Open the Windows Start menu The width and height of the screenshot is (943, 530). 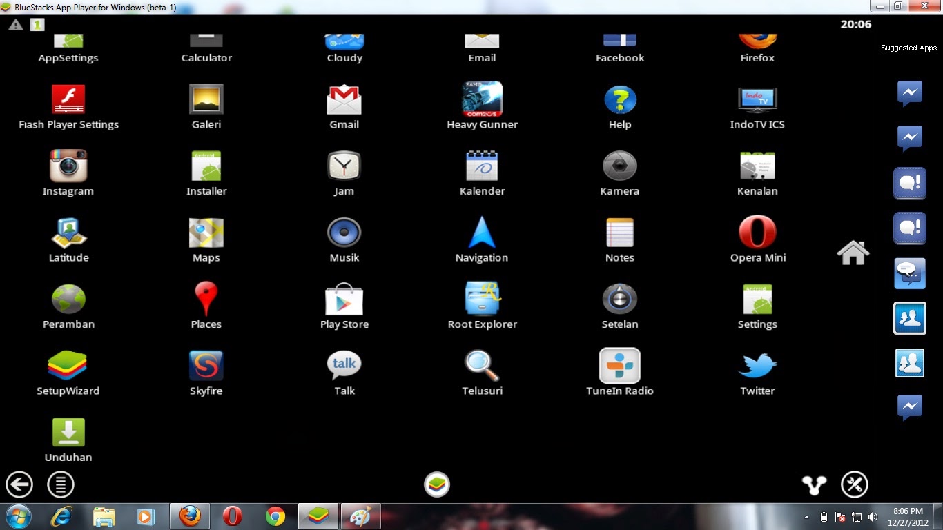(x=19, y=516)
